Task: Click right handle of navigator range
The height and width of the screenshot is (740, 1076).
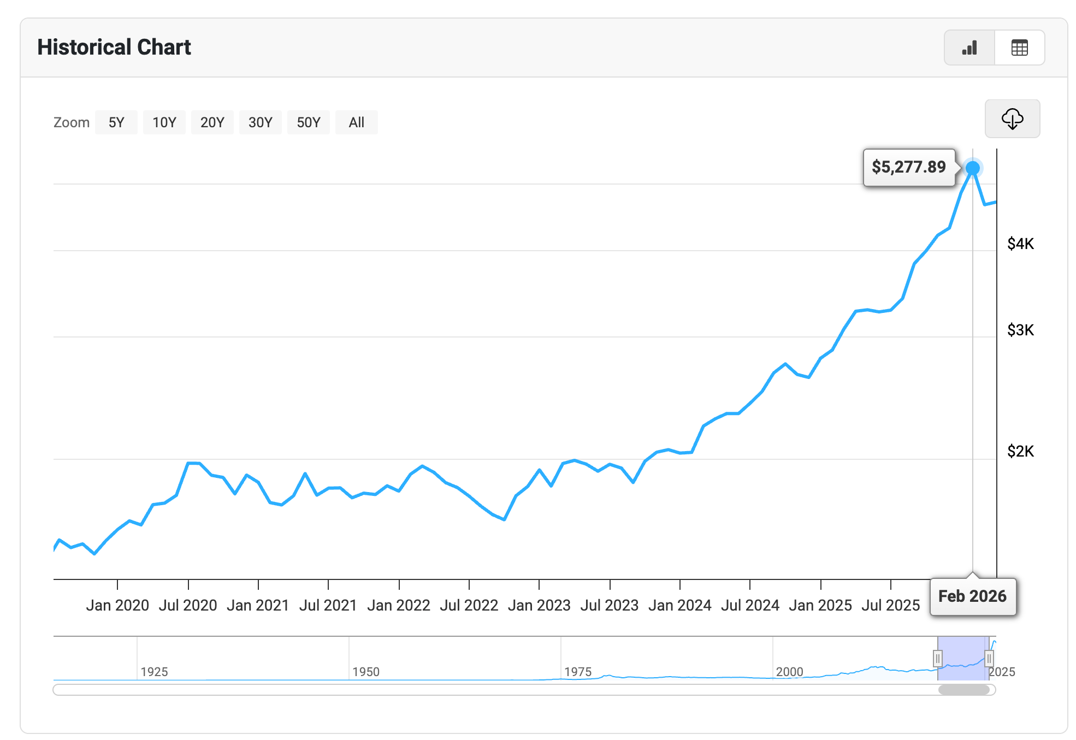Action: 989,659
